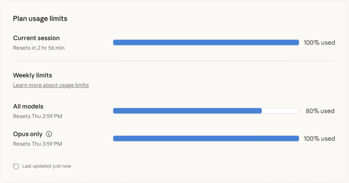This screenshot has height=183, width=349.
Task: Click the unfilled end of All models bar
Action: 280,111
